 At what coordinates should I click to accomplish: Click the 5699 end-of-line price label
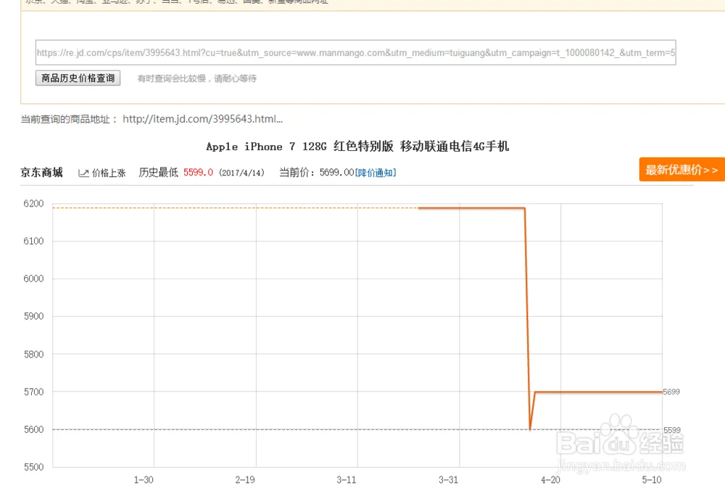click(x=671, y=392)
